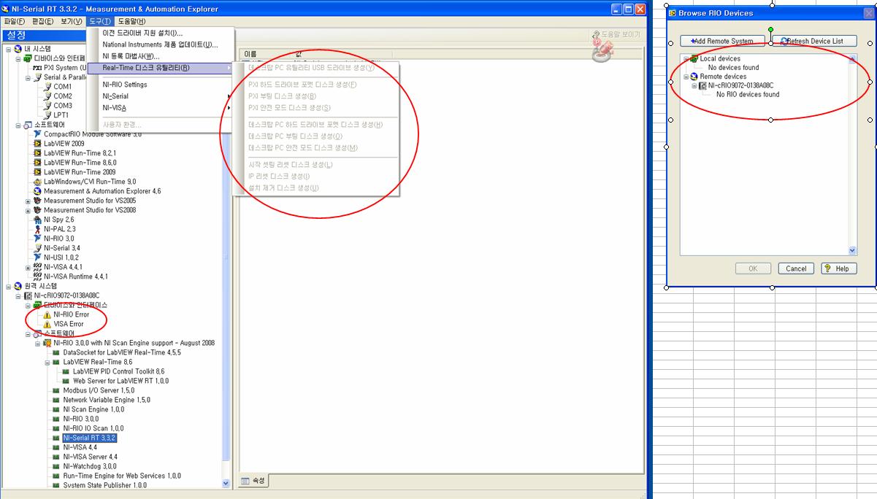Screen dimensions: 877x499
Task: Select Network Variable Engine 1.5.0 in the tree
Action: tap(107, 400)
